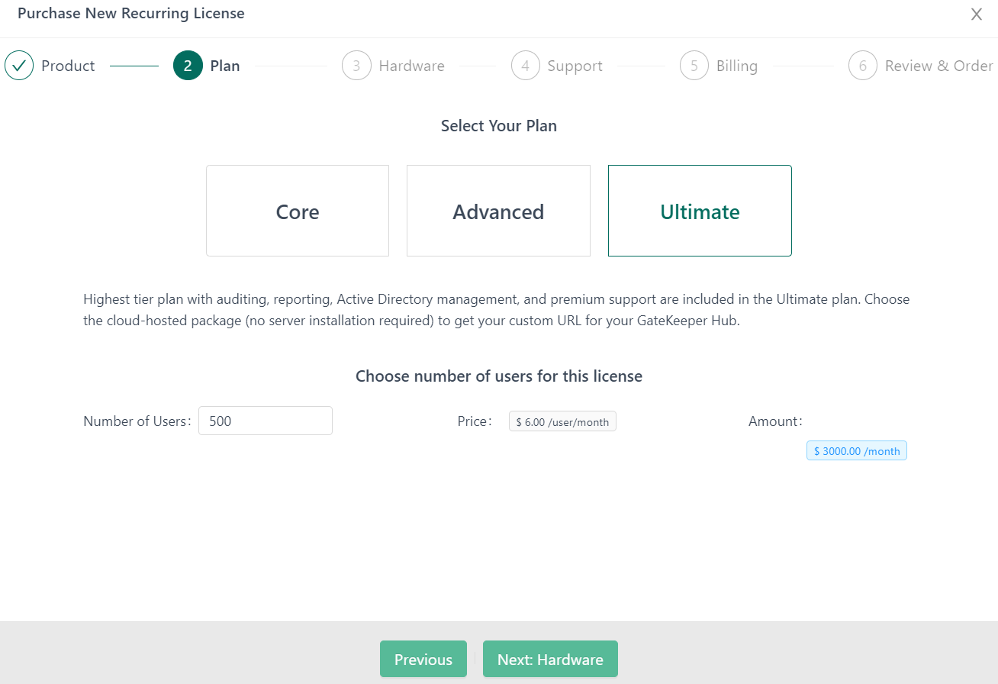Click the Previous button
Viewport: 998px width, 684px height.
point(423,659)
